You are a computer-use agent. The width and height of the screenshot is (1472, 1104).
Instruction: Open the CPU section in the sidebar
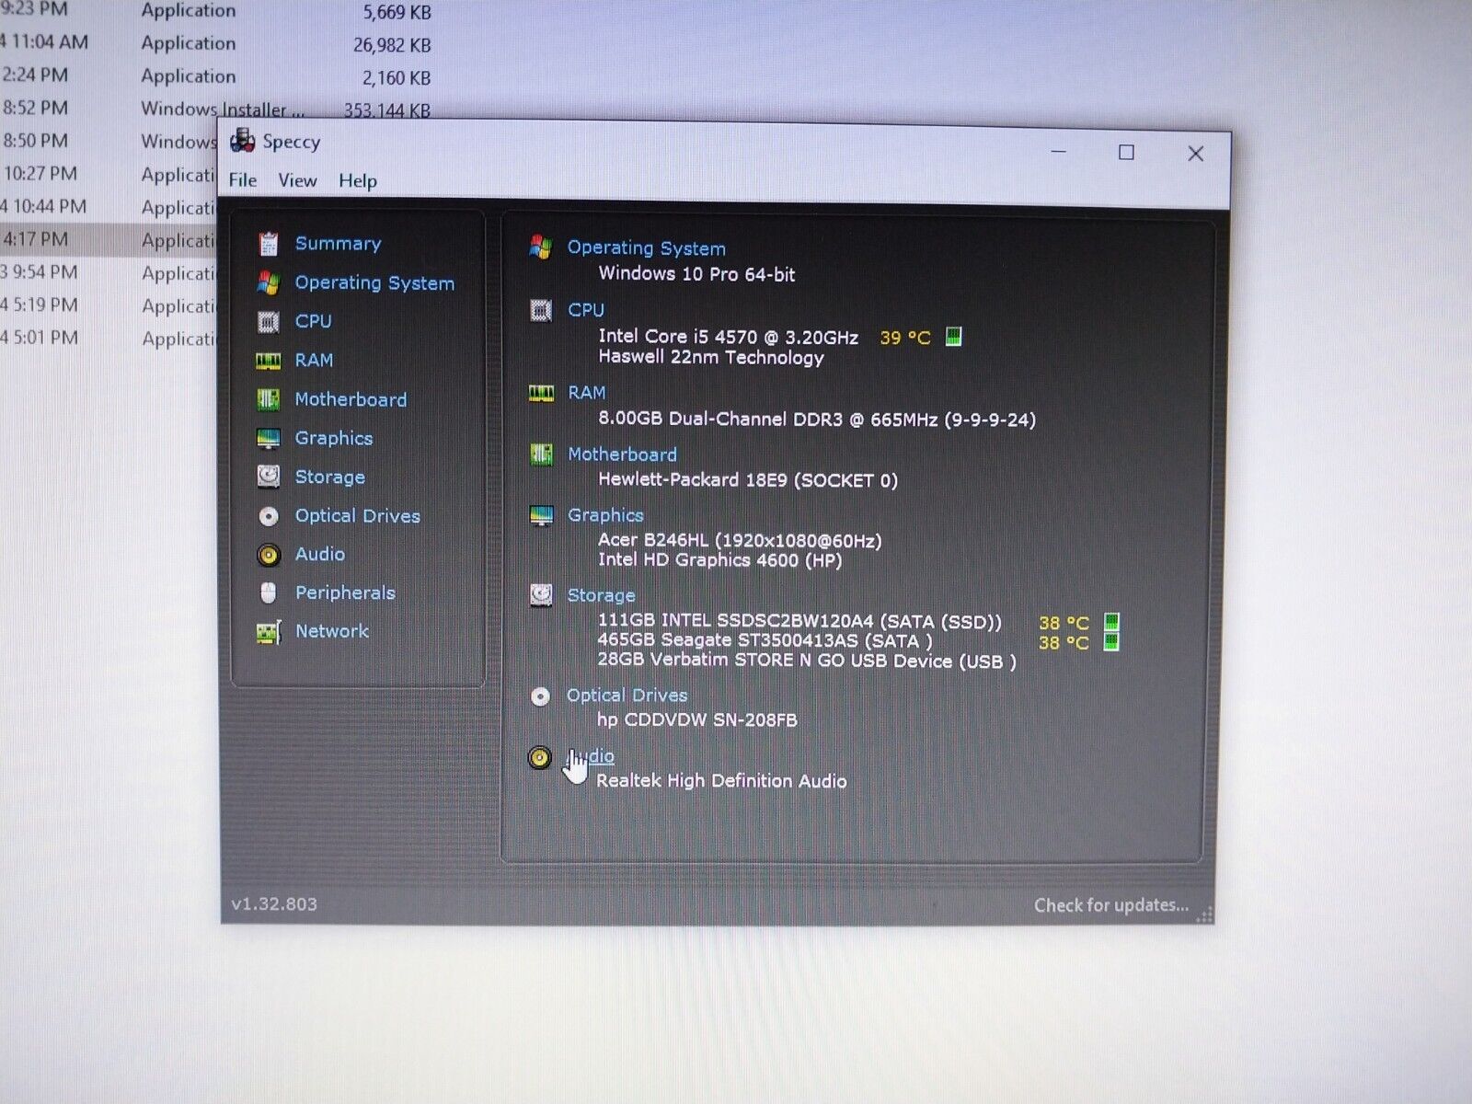point(313,322)
